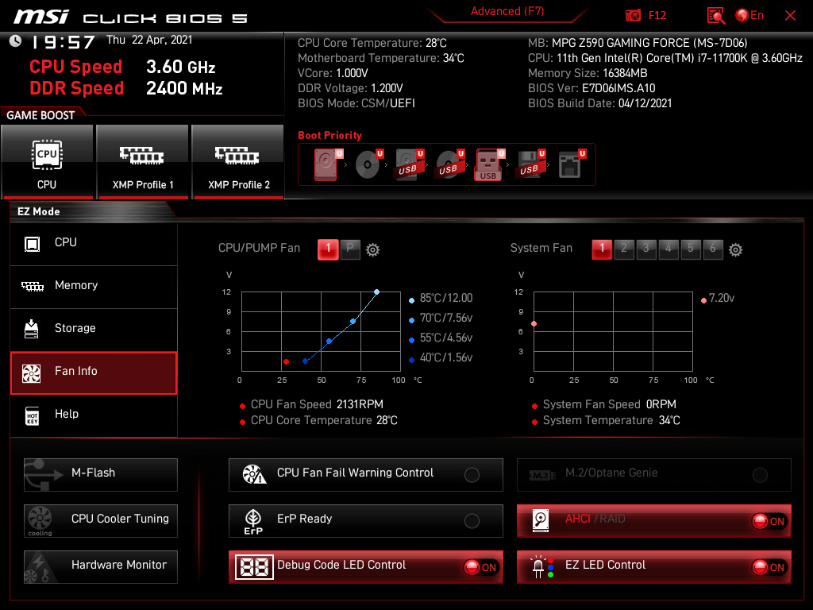Enable the CPU Game Boost button

pyautogui.click(x=47, y=162)
